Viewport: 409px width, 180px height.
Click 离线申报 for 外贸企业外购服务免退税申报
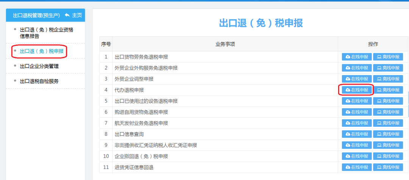[x=388, y=68]
